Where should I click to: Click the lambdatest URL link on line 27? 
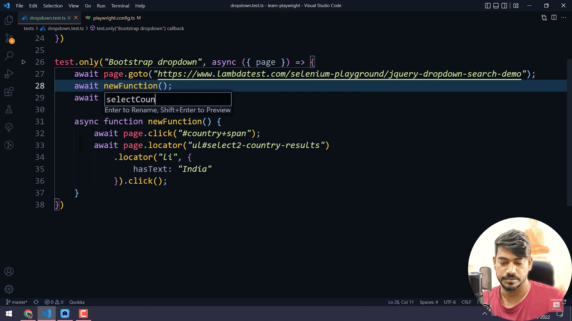pos(339,74)
